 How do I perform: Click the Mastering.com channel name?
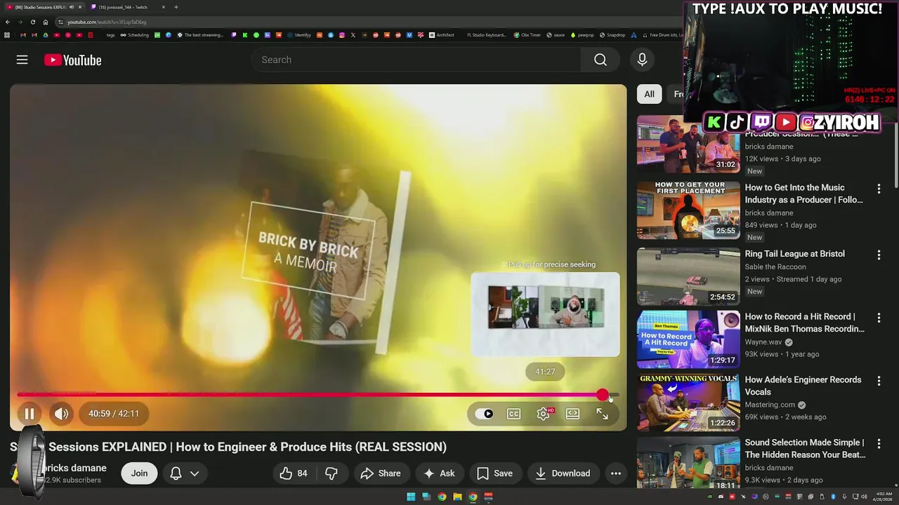click(770, 405)
